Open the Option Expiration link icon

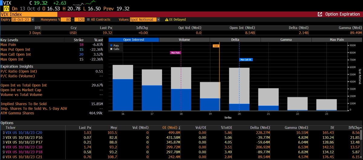point(320,14)
